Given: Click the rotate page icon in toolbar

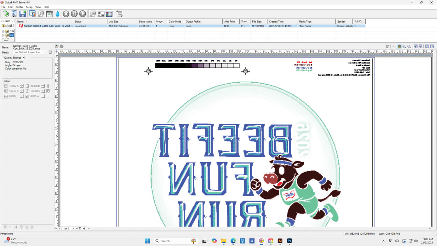Looking at the screenshot, I should (x=119, y=14).
